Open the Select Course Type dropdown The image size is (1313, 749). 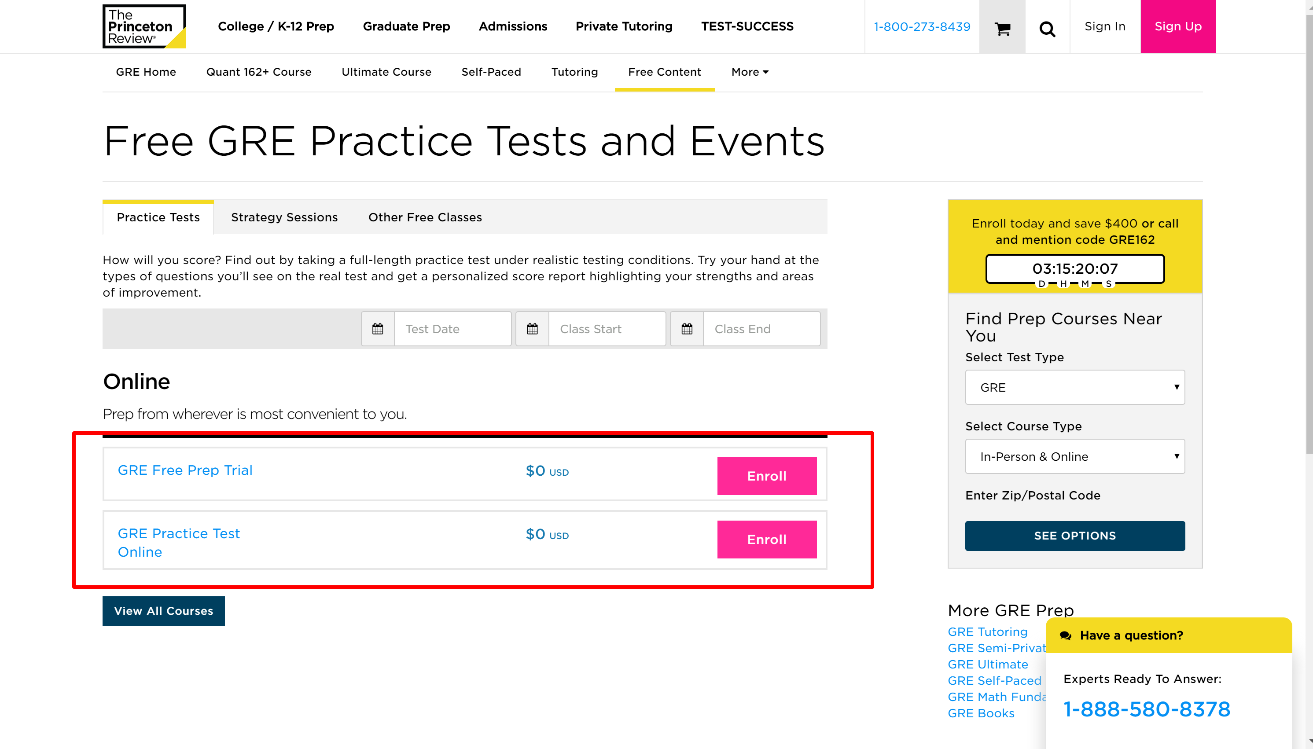coord(1075,456)
